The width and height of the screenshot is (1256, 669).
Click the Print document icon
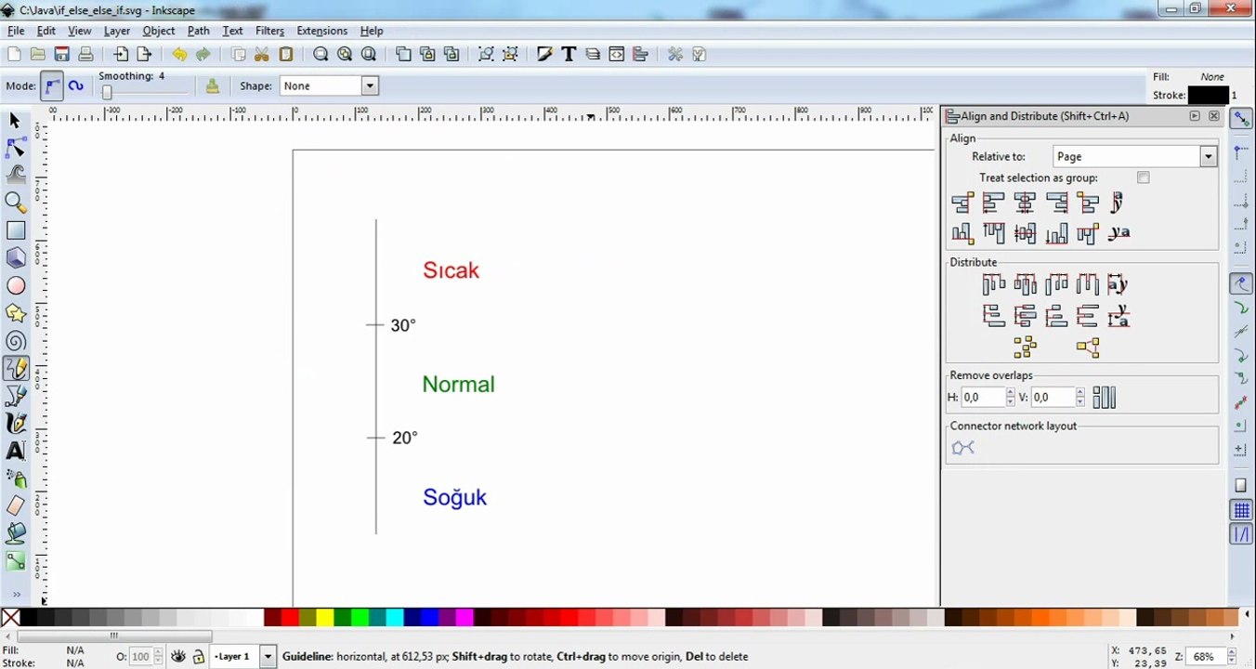click(85, 55)
